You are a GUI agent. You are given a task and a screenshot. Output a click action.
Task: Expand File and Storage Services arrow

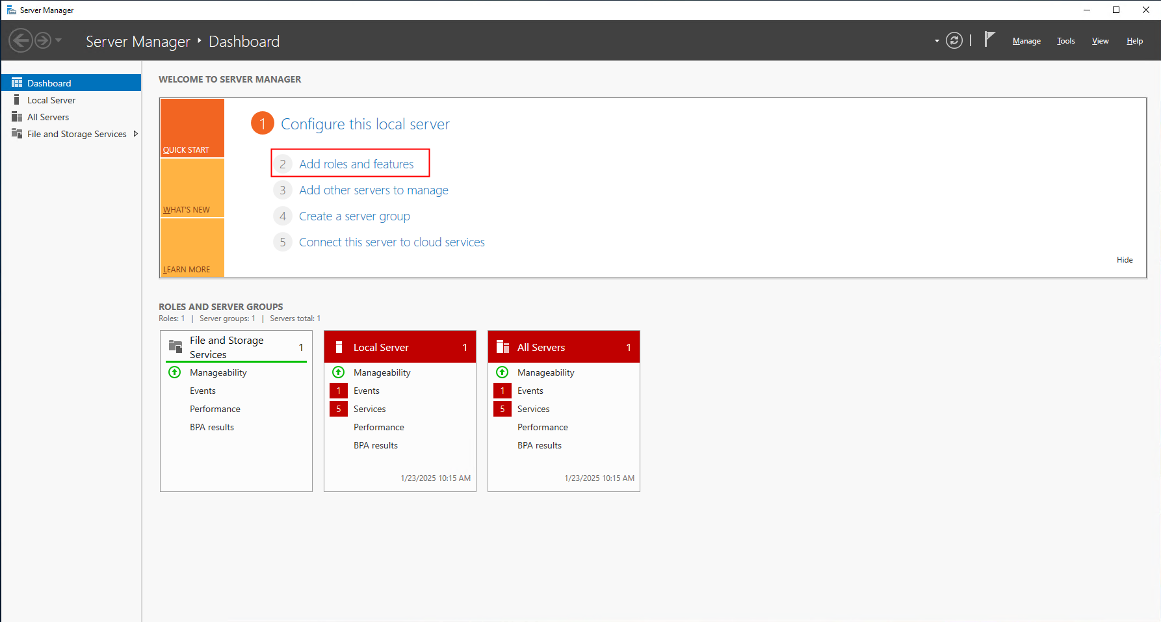(x=136, y=134)
